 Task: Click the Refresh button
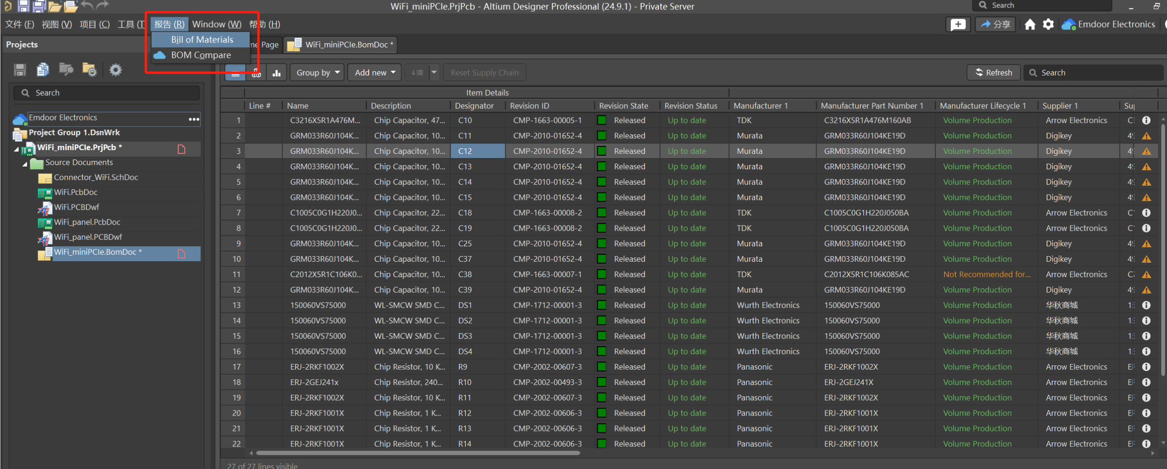click(x=993, y=73)
